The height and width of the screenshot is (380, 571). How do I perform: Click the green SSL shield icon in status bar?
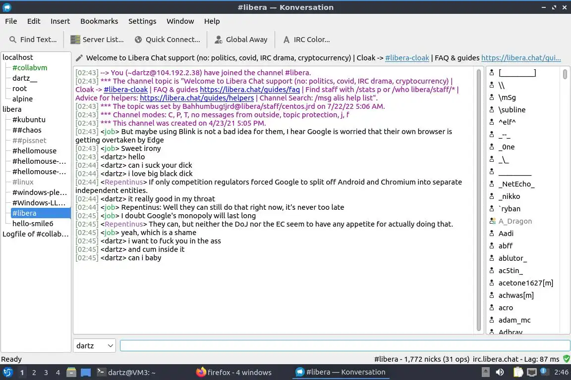tap(566, 359)
